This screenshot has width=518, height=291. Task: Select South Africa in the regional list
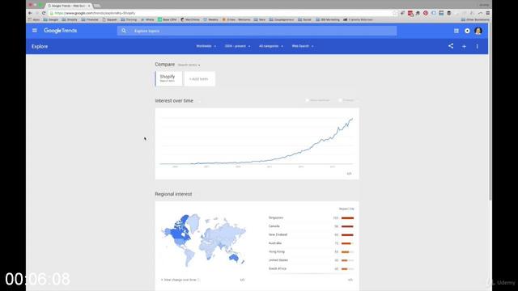coord(278,269)
